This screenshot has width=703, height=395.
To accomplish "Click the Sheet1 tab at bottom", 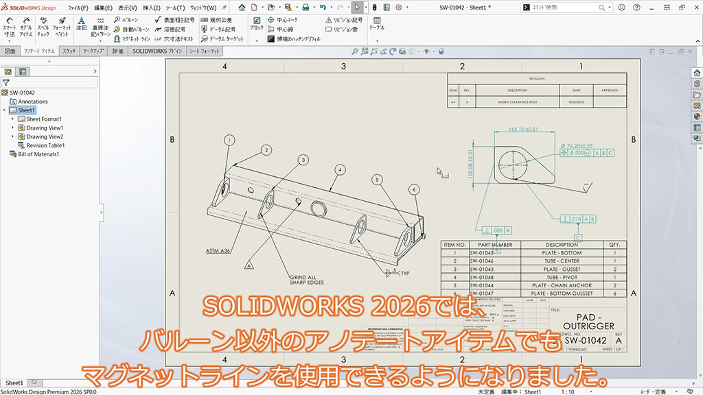I will pos(14,383).
